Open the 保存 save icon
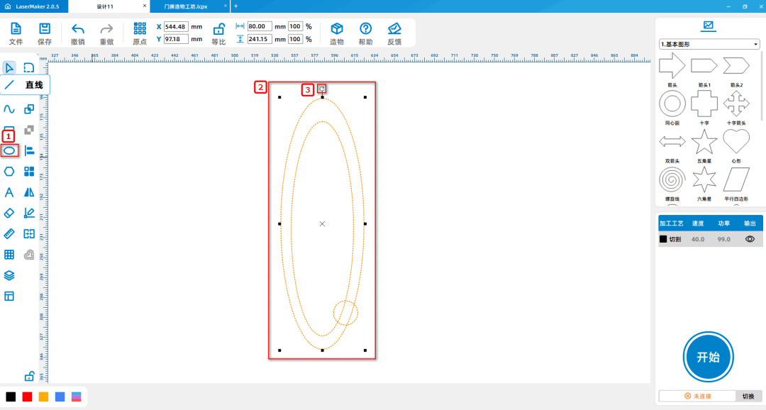Screen dimensions: 766x410 tap(45, 33)
